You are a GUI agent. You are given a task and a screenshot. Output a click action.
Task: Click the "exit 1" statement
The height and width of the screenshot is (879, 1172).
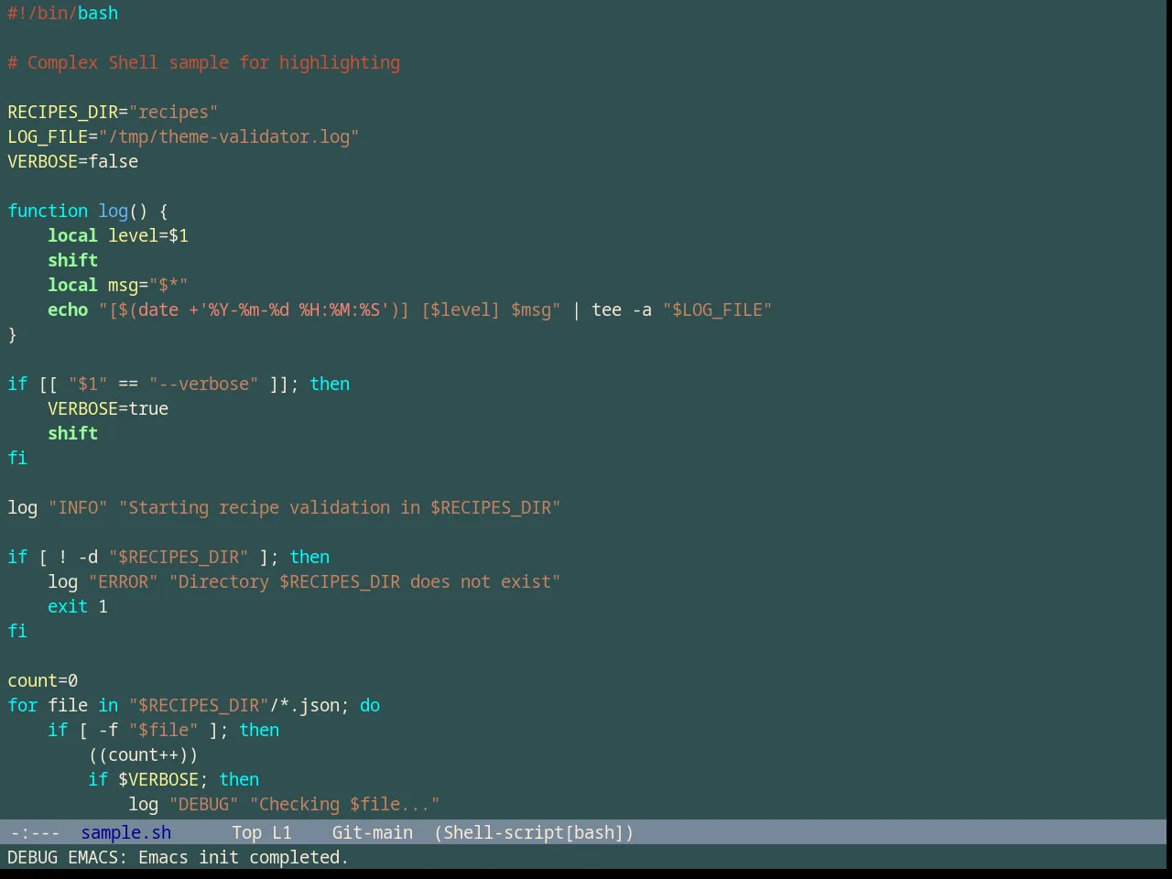click(x=78, y=606)
